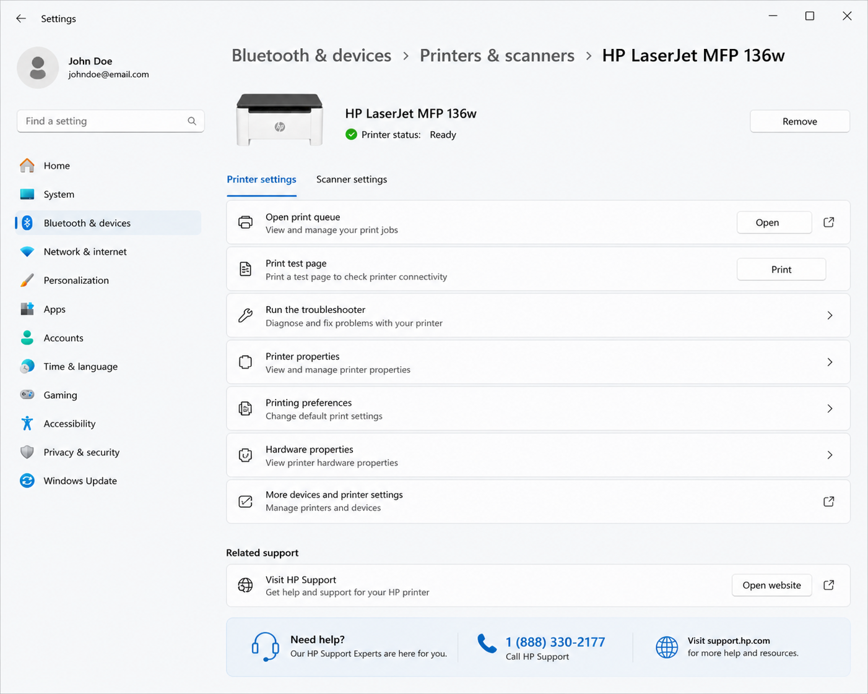Click the Hardware properties icon
Screen dimensions: 868x694
point(246,455)
